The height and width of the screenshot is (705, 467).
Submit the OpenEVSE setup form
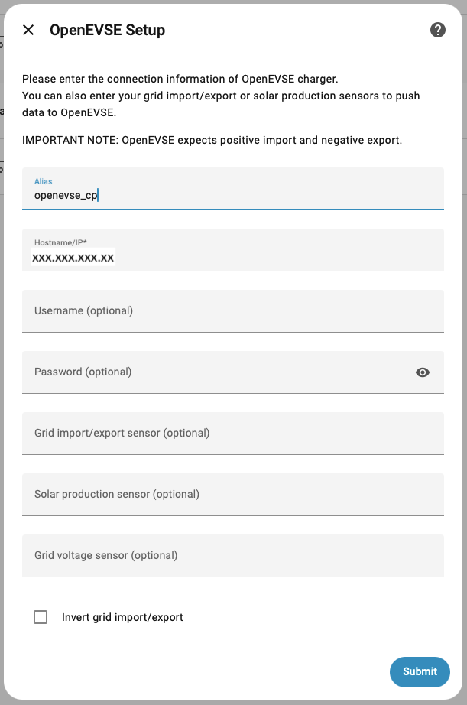[x=420, y=671]
